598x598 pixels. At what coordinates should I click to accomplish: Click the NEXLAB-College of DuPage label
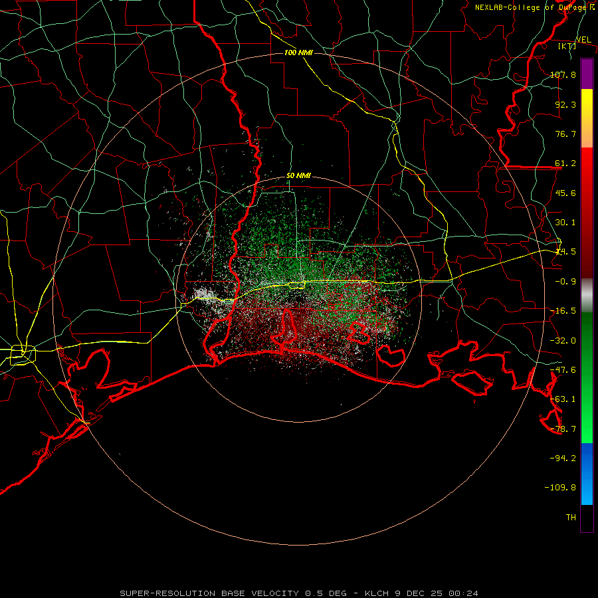534,7
